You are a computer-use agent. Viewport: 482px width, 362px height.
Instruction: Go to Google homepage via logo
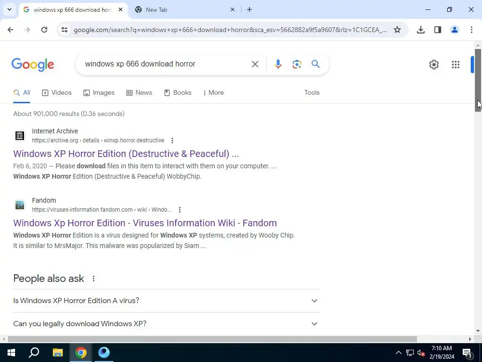pyautogui.click(x=32, y=64)
